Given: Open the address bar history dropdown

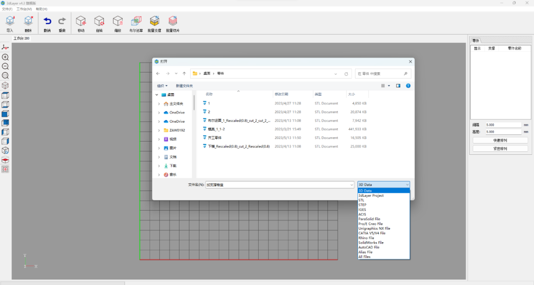Looking at the screenshot, I should click(336, 73).
